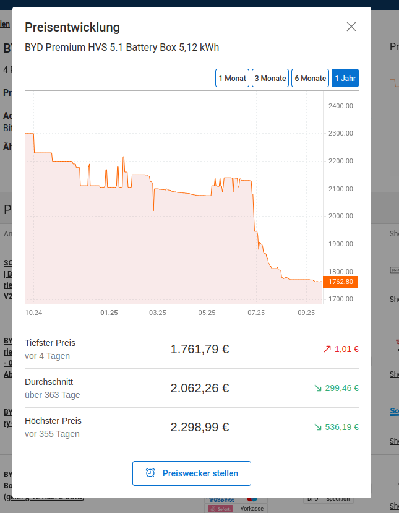Click the Sofort payment icon
The image size is (399, 513).
pyautogui.click(x=221, y=508)
